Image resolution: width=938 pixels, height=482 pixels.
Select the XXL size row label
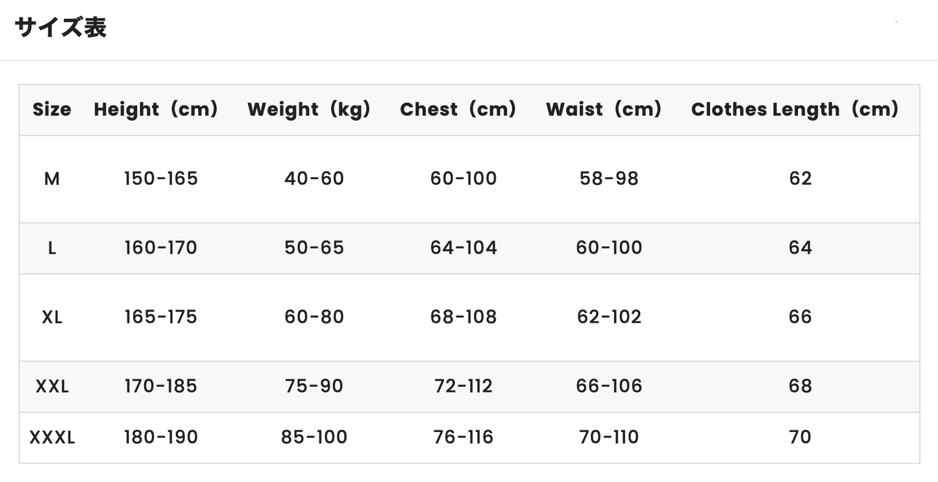coord(52,387)
